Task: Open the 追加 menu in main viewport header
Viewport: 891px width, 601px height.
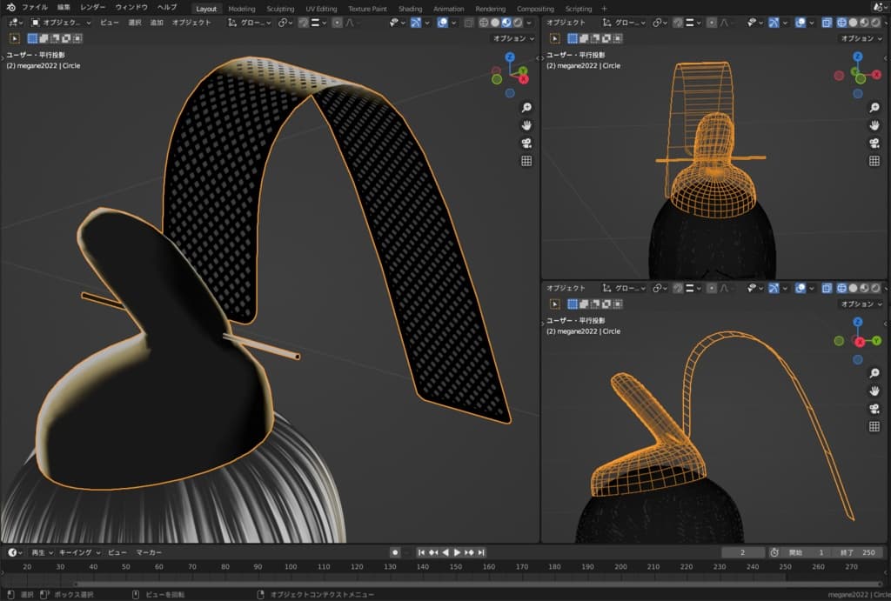Action: click(x=157, y=23)
